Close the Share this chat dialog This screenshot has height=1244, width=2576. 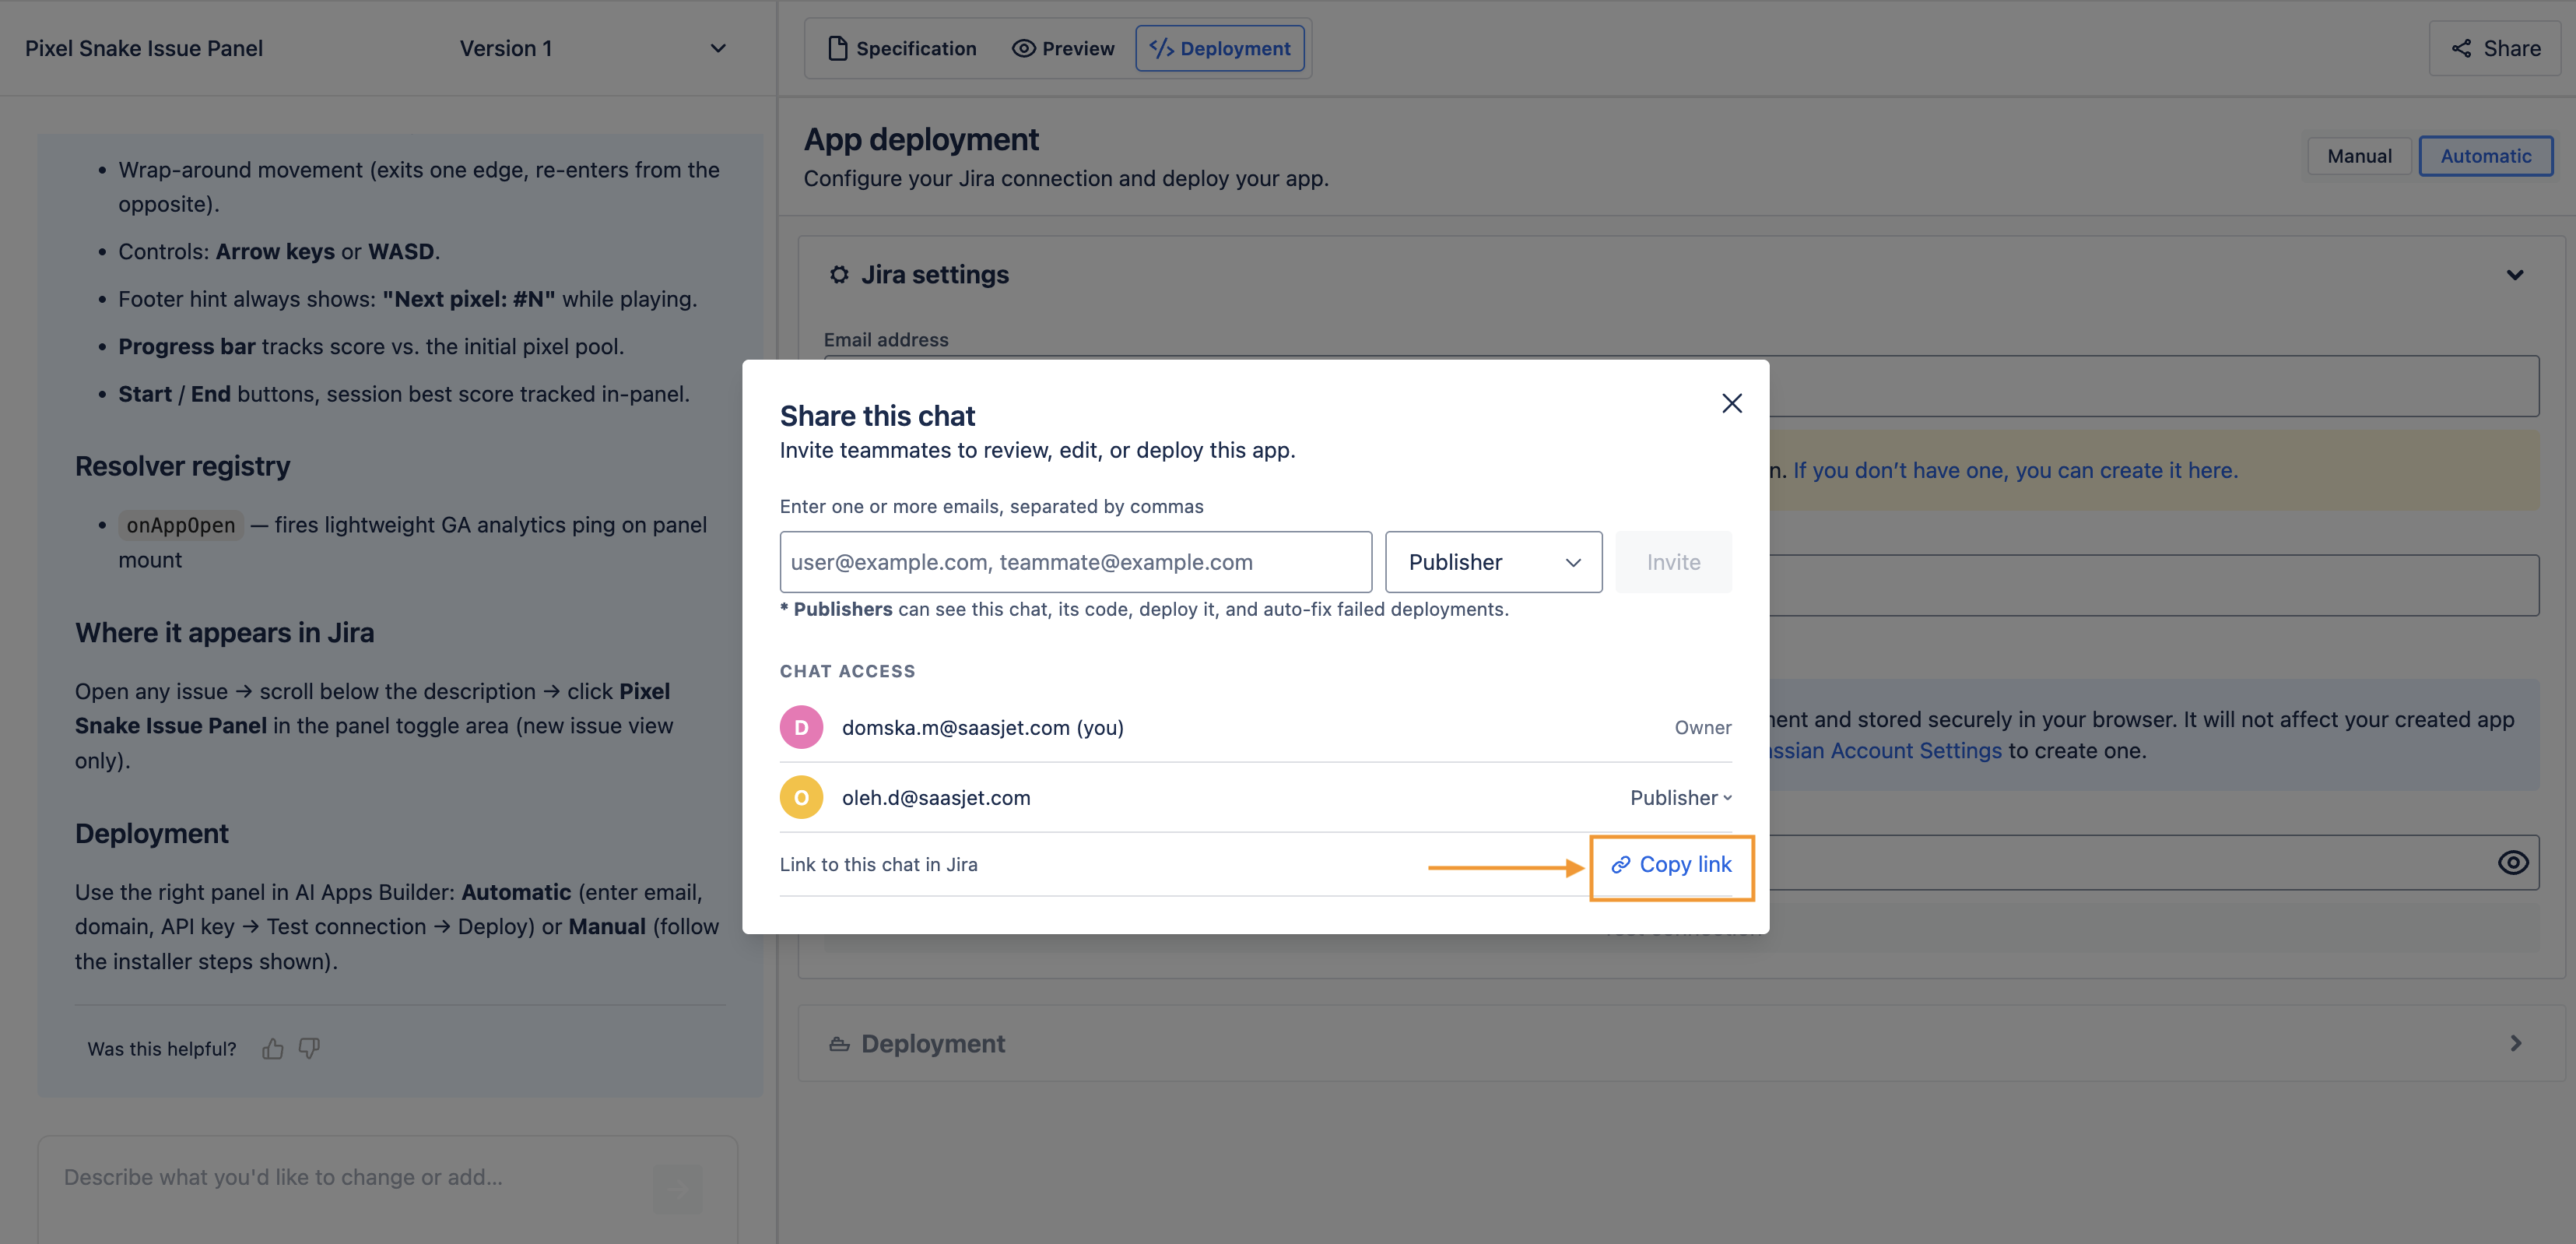tap(1732, 403)
